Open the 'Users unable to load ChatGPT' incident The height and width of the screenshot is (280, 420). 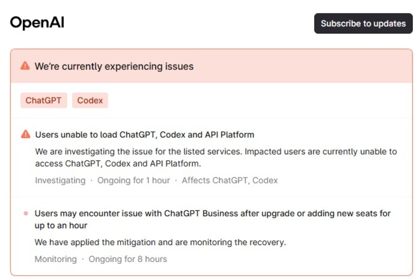145,134
